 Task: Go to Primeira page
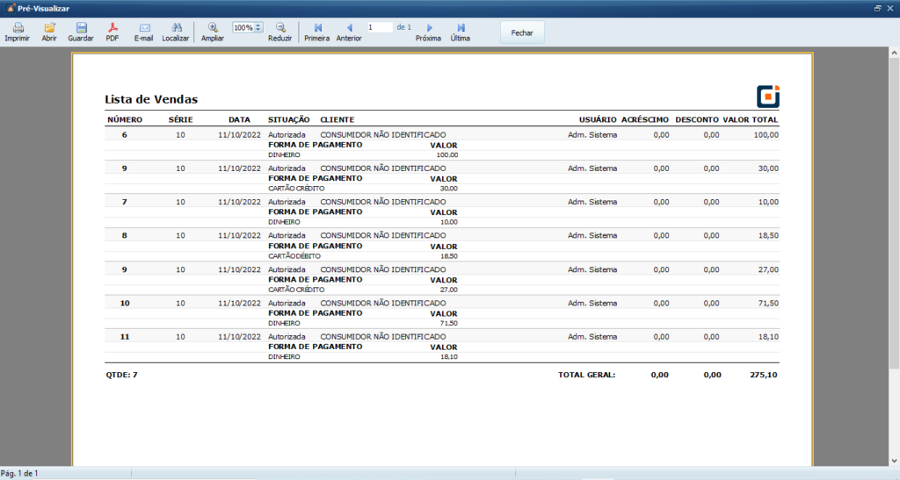tap(317, 27)
